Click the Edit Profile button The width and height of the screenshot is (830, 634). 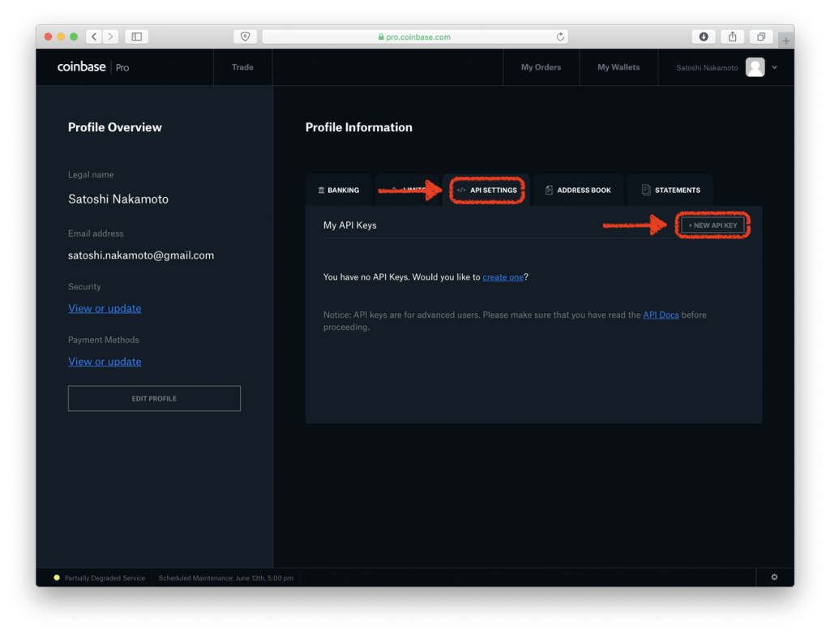pos(154,398)
